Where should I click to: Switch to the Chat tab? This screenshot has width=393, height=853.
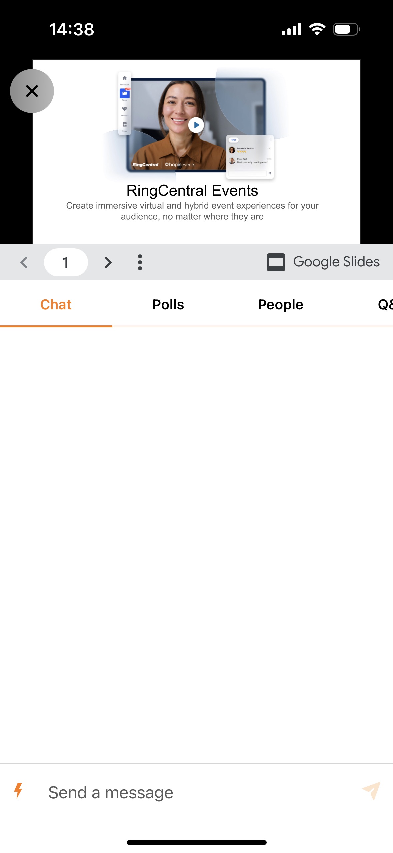[x=56, y=304]
